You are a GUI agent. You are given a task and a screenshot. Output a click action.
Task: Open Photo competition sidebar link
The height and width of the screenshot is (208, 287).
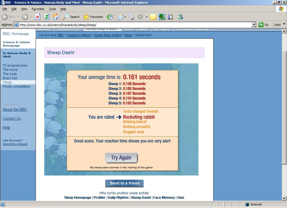click(x=17, y=87)
